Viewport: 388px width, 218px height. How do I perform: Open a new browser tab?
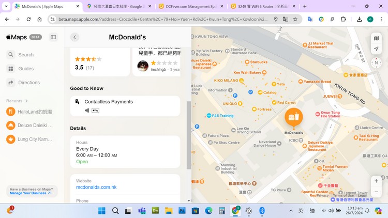click(305, 6)
